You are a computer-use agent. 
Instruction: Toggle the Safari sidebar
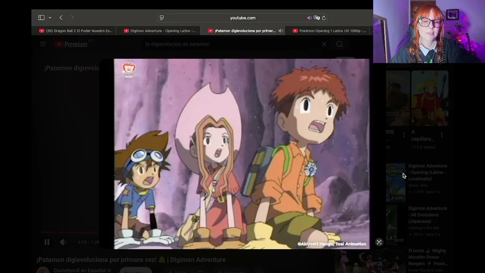[x=41, y=17]
